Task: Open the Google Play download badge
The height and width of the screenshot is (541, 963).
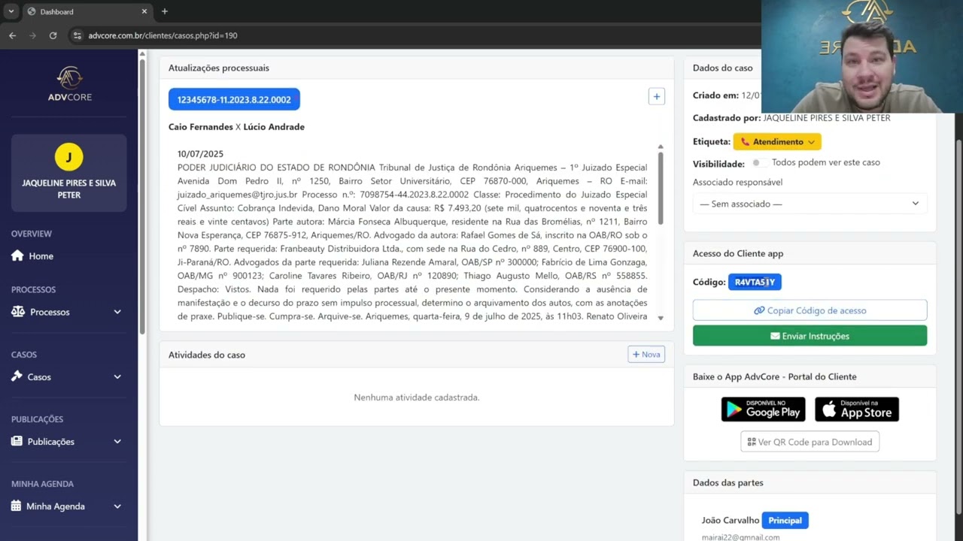Action: 763,410
